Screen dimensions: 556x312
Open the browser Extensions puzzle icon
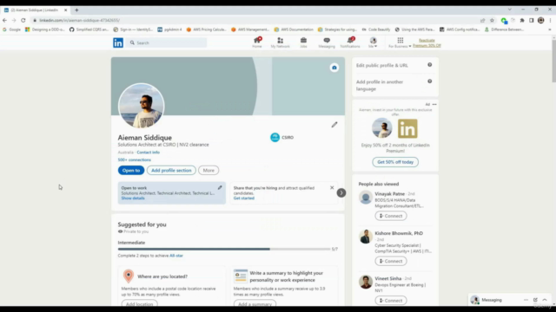coord(522,21)
